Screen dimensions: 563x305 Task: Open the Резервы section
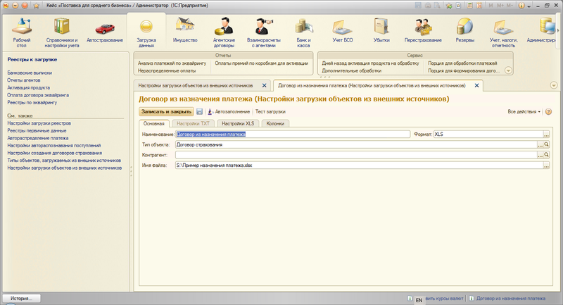pos(464,32)
